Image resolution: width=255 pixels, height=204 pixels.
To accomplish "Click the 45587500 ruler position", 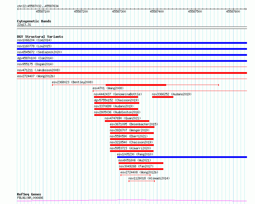I will (x=195, y=11).
